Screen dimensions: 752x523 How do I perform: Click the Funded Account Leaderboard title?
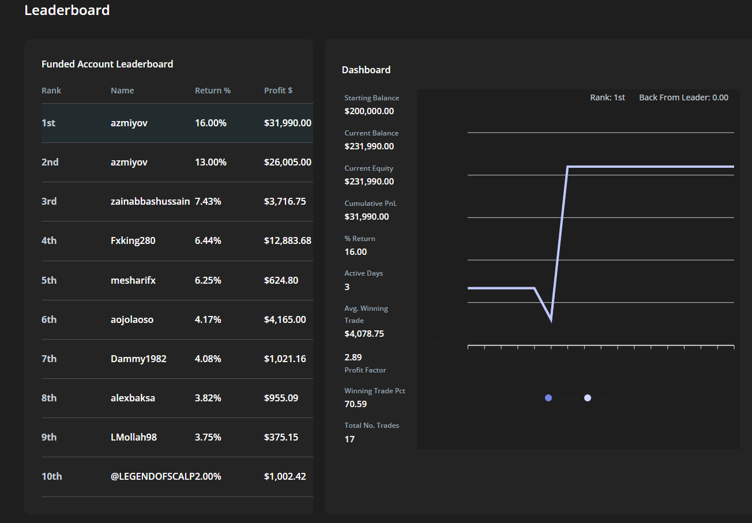pyautogui.click(x=107, y=64)
